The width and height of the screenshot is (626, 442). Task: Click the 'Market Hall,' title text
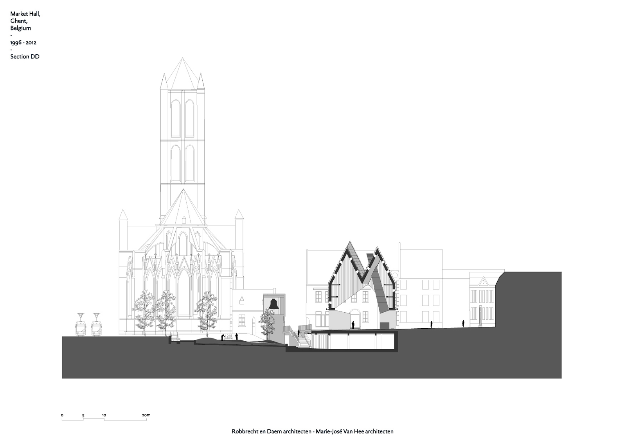click(x=25, y=14)
